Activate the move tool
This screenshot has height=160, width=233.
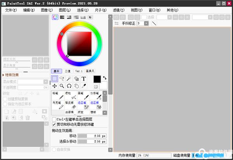55,86
